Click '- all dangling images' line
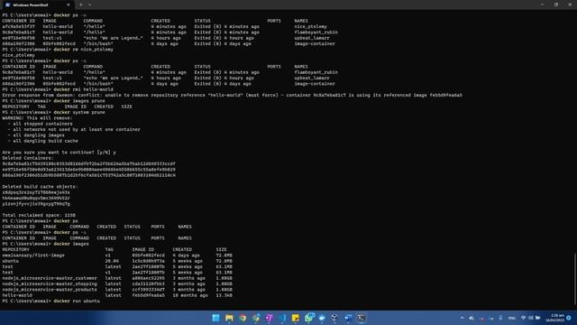 (36, 135)
